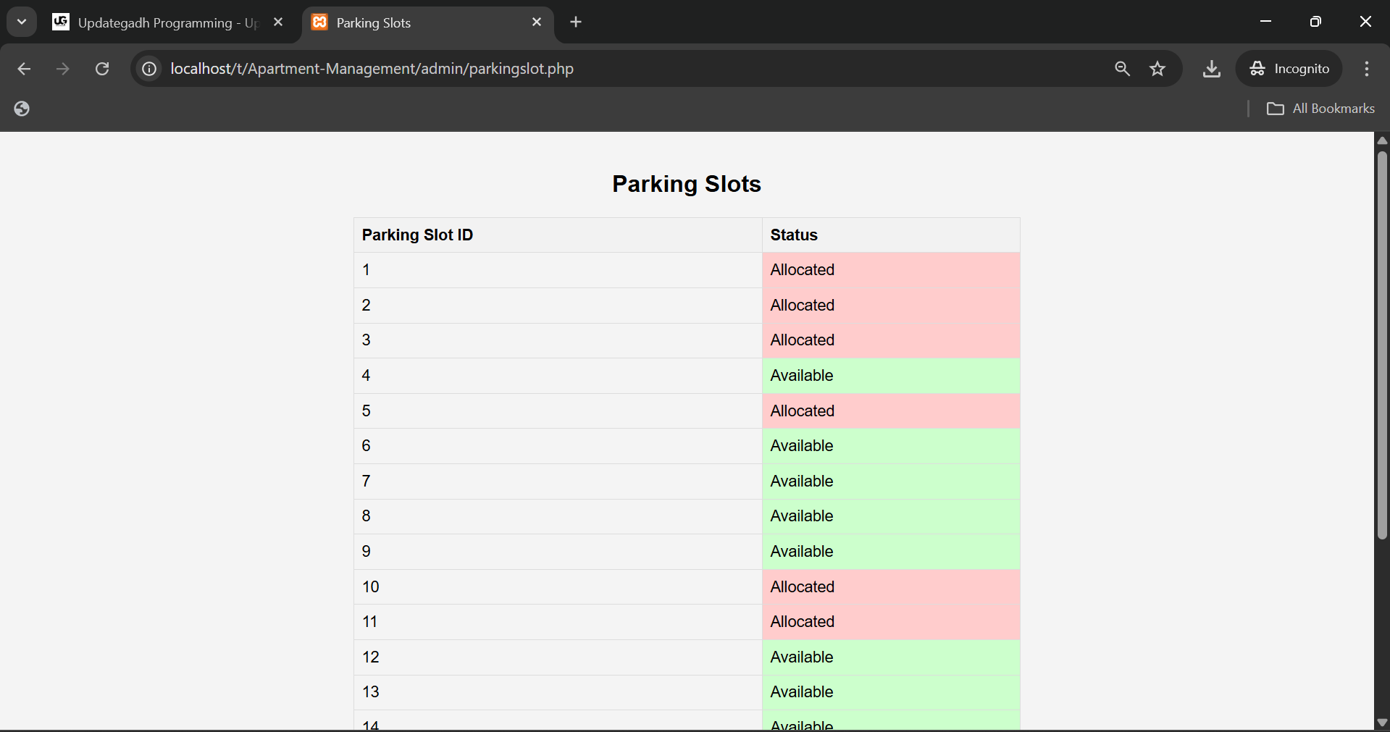Viewport: 1390px width, 732px height.
Task: Click the scrollbar down arrow
Action: pyautogui.click(x=1382, y=723)
